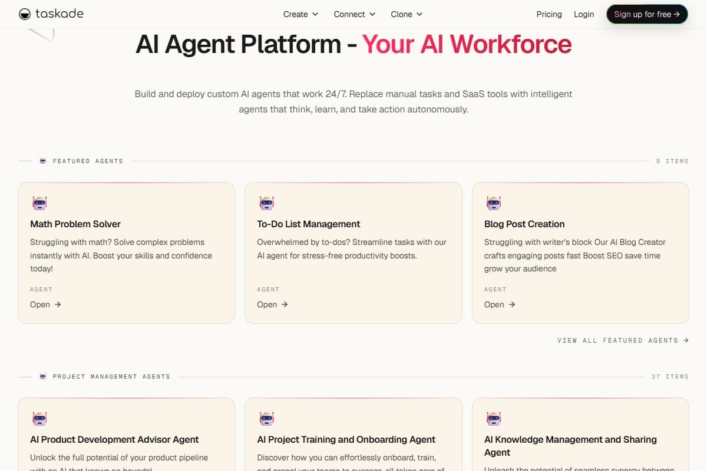Click robot icon on AI Knowledge Management card
The height and width of the screenshot is (471, 707).
(494, 419)
